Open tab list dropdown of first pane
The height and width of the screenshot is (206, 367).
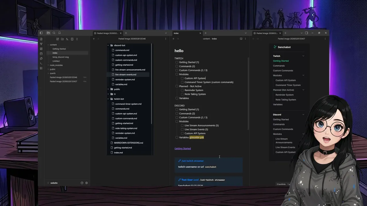pos(166,33)
